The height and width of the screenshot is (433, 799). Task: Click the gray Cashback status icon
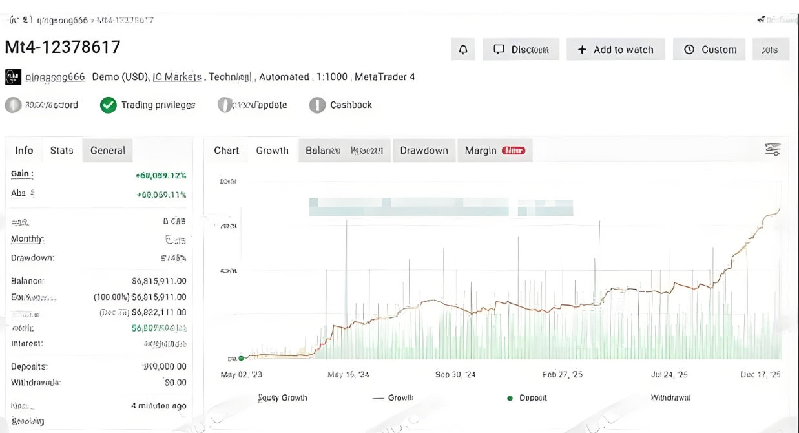[316, 105]
